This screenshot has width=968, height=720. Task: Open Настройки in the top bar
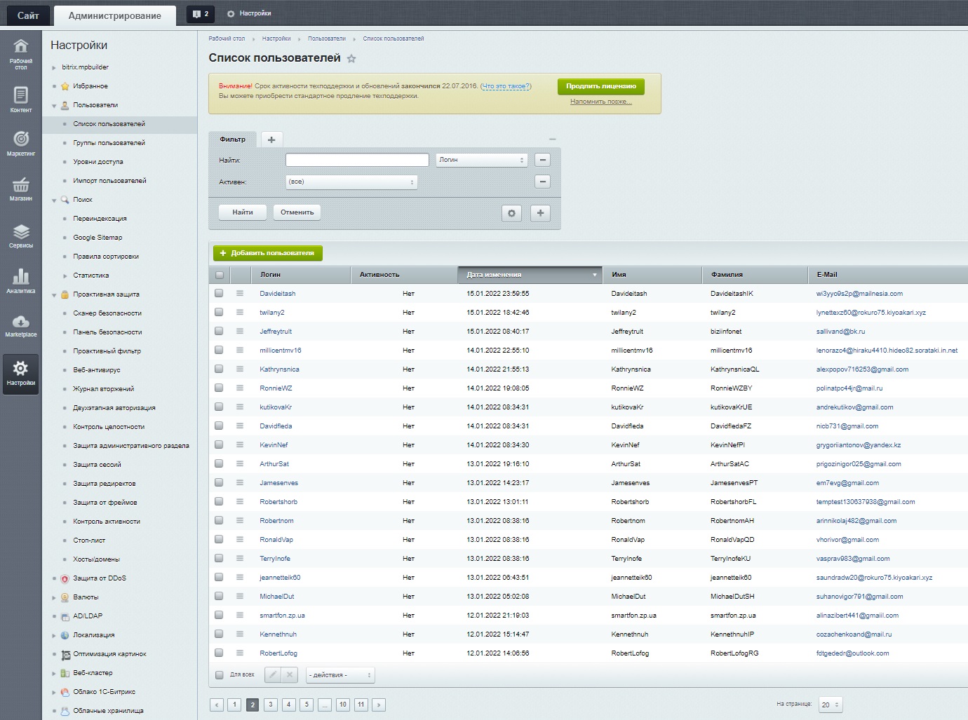click(249, 13)
